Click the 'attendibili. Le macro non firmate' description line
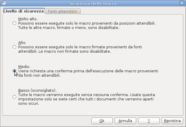Screen dimensions: 186x127 (x=65, y=51)
